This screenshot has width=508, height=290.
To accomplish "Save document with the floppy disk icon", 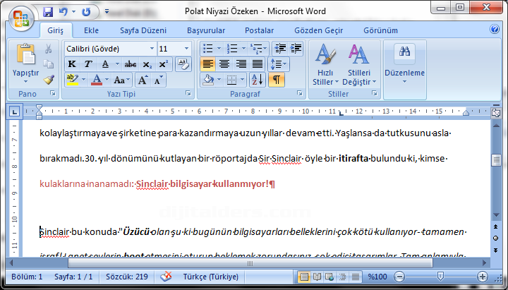I will [x=48, y=12].
